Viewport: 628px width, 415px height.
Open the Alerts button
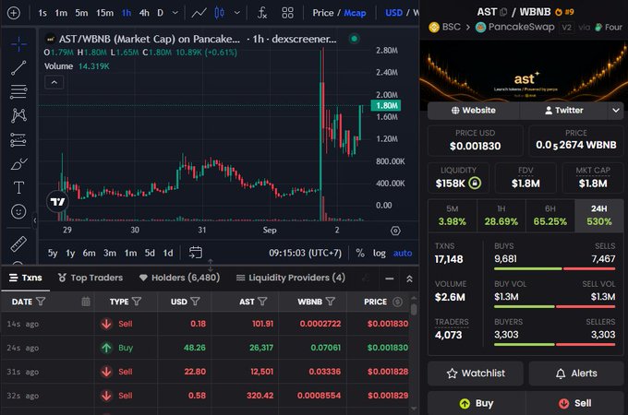[x=576, y=373]
